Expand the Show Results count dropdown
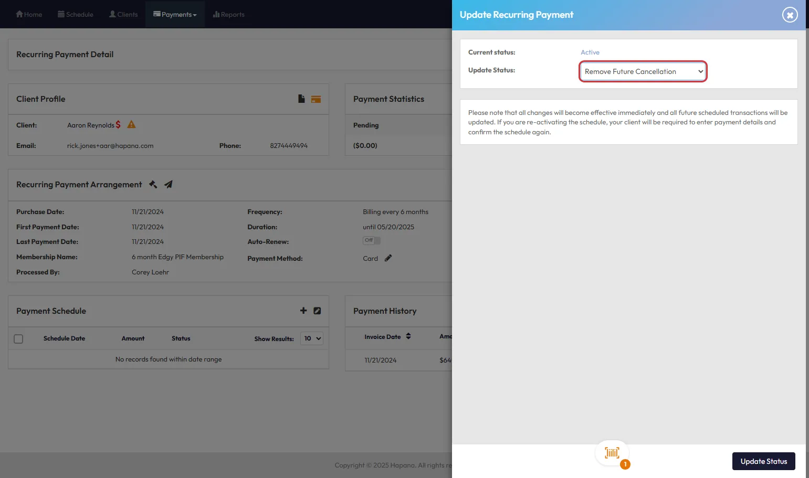 click(312, 338)
